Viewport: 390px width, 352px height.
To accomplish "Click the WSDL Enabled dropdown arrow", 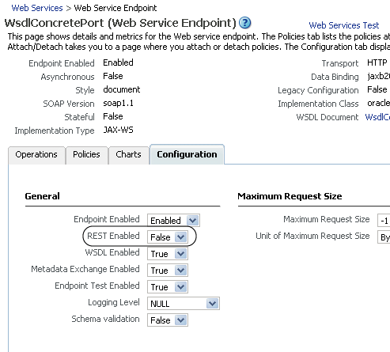I will [x=181, y=254].
